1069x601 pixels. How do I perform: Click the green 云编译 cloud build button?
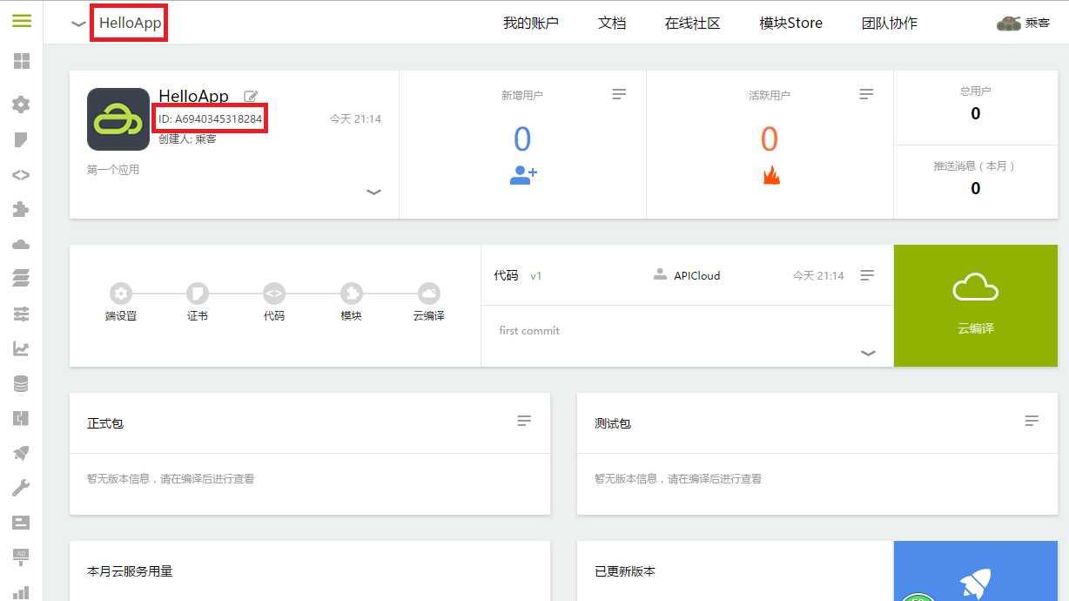pyautogui.click(x=976, y=305)
